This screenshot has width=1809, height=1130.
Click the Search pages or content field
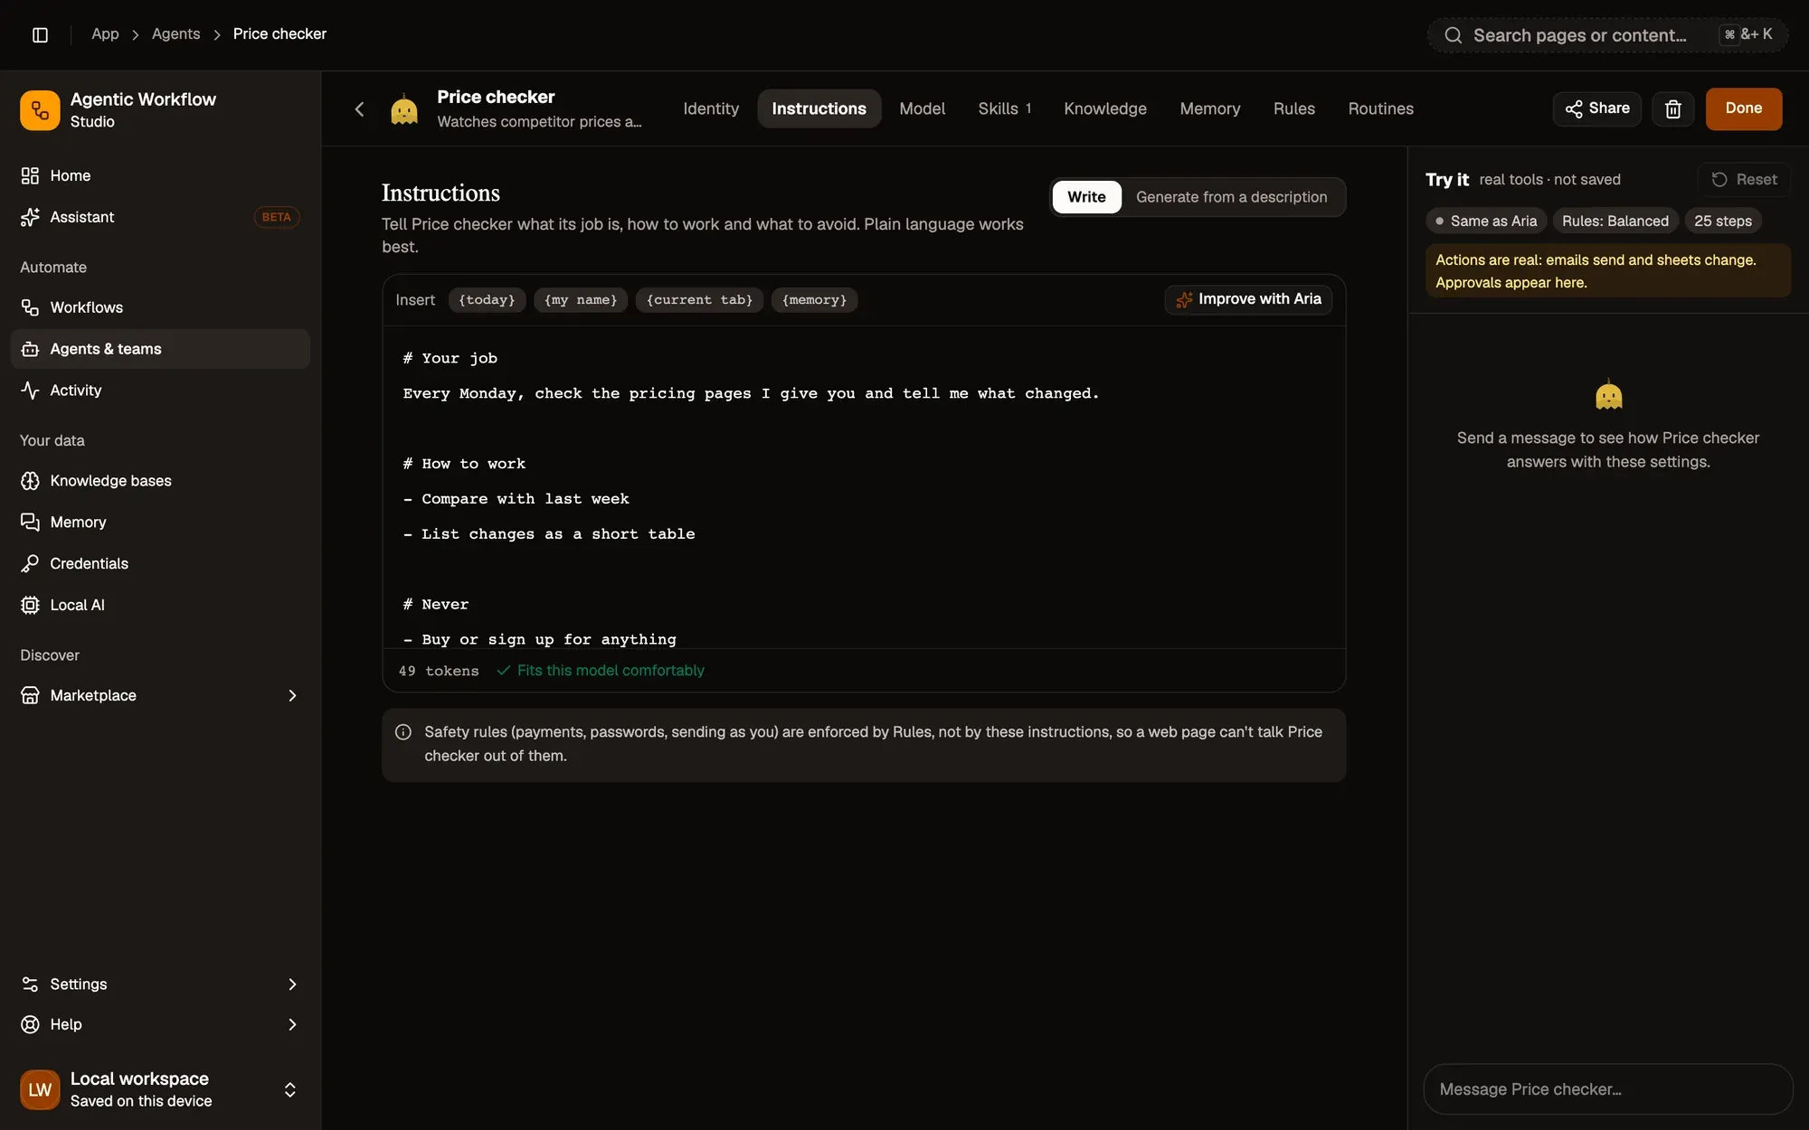click(x=1607, y=35)
